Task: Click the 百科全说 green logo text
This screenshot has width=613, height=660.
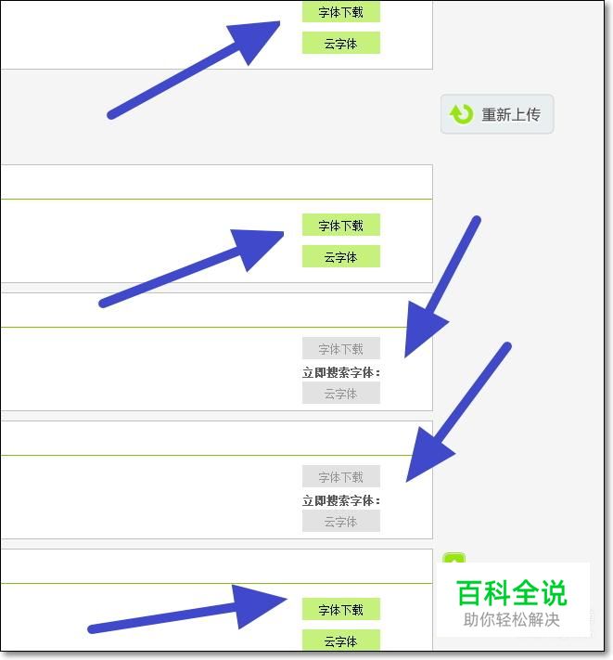Action: 512,592
